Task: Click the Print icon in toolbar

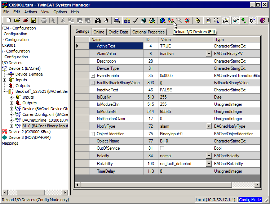Action: click(x=44, y=21)
